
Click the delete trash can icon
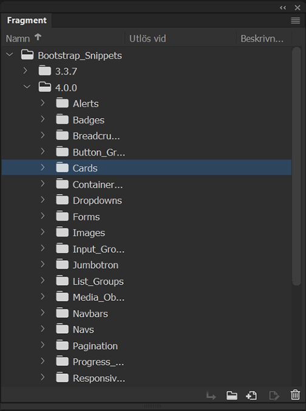[x=295, y=395]
